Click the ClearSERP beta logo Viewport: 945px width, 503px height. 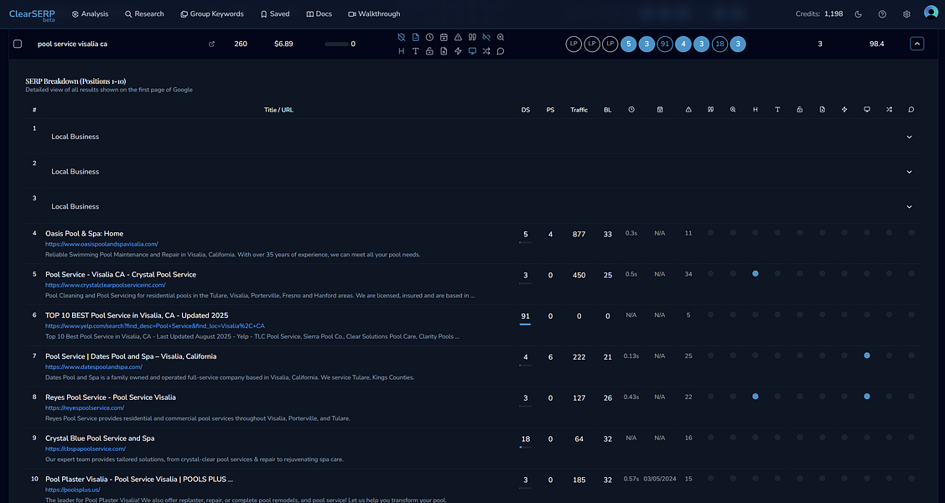click(x=32, y=15)
